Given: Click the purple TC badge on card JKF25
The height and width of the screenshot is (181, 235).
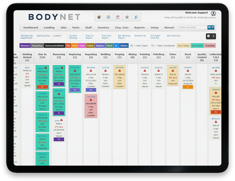Looking at the screenshot, I should (x=59, y=84).
